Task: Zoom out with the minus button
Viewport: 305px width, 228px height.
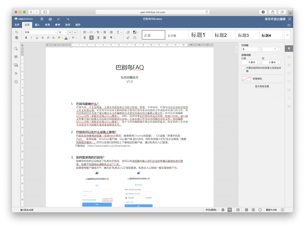Action: (260, 210)
